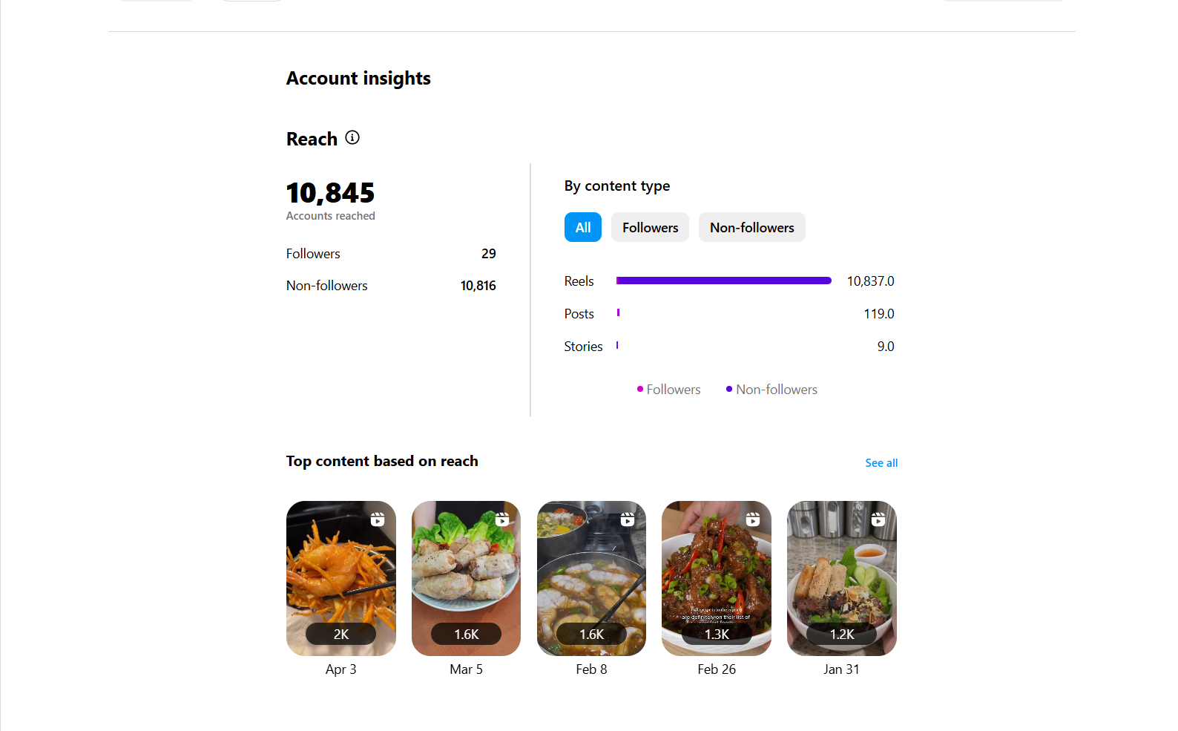The width and height of the screenshot is (1178, 731).
Task: Select the All content type filter
Action: click(x=583, y=227)
